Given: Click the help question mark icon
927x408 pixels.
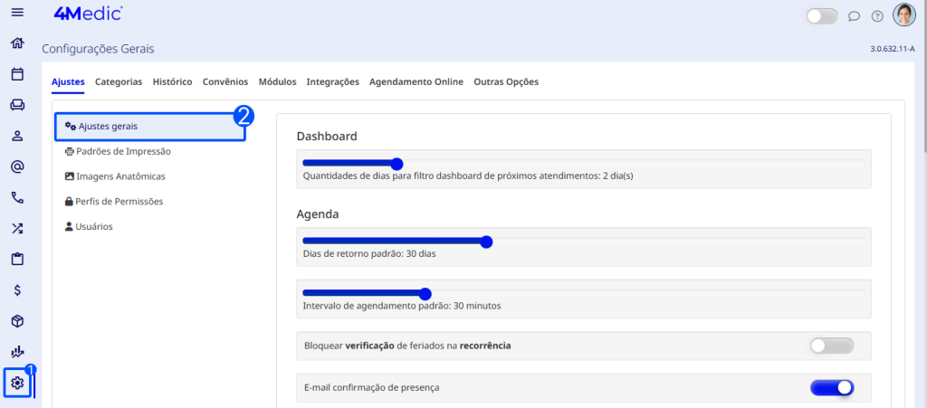Looking at the screenshot, I should tap(876, 16).
